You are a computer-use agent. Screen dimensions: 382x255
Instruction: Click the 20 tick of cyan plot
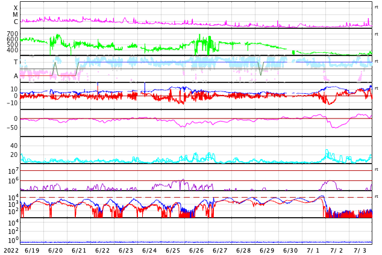(x=14, y=155)
